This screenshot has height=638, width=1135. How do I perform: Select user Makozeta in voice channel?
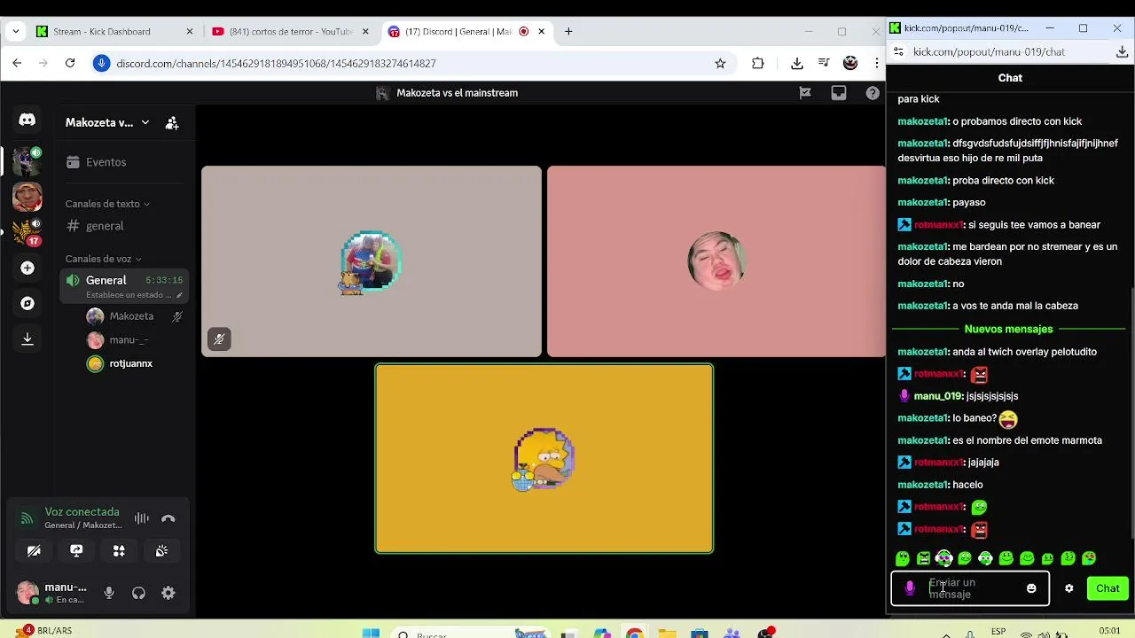tap(131, 316)
